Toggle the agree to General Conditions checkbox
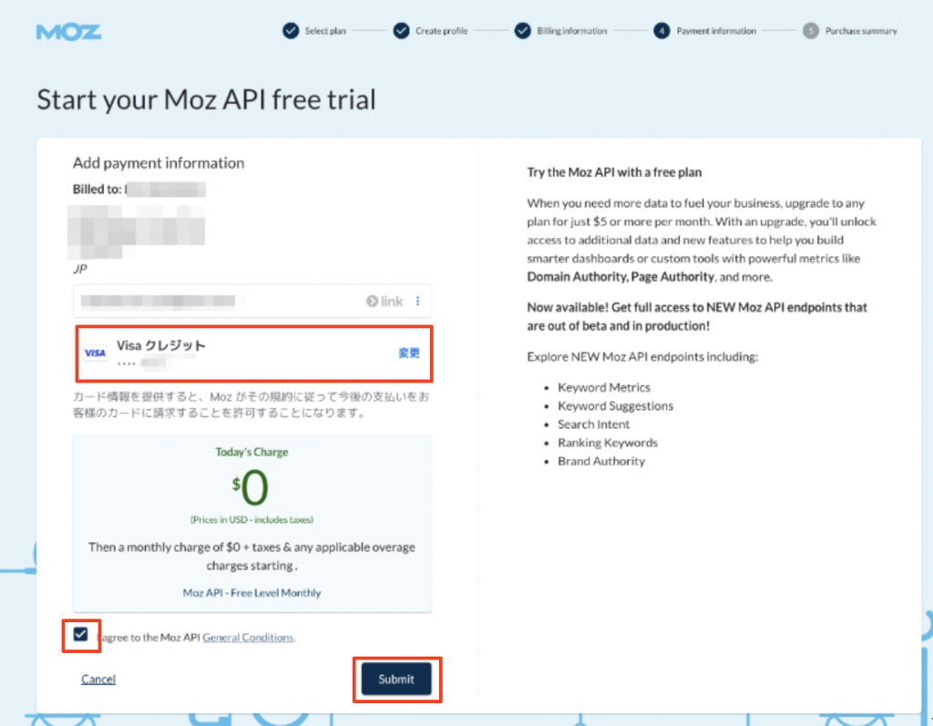 81,634
